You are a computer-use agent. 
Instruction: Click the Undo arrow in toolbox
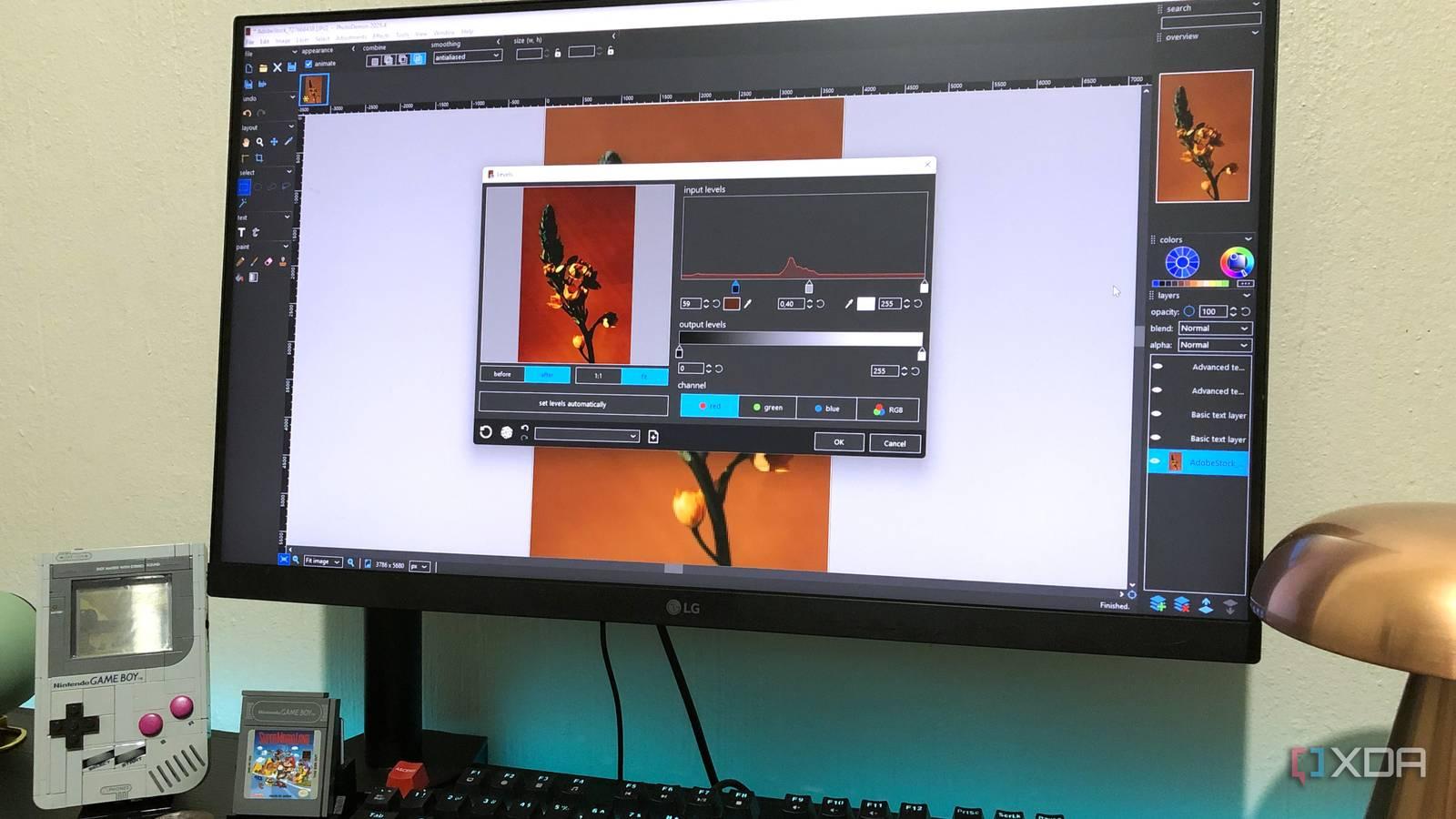tap(247, 114)
